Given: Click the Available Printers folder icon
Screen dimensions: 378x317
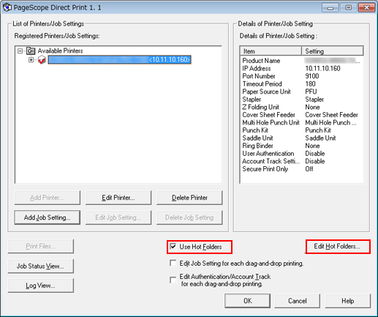Looking at the screenshot, I should tap(31, 51).
